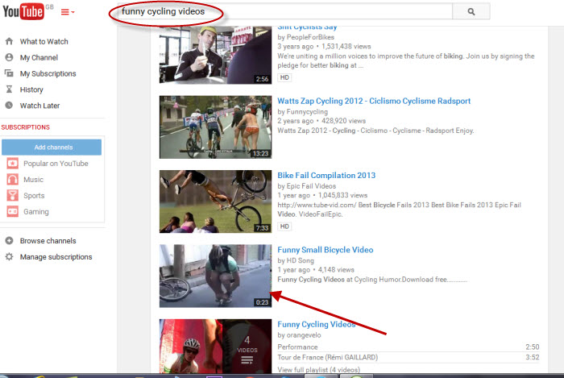Click the HD badge under Bike Fail Compilation
Image resolution: width=564 pixels, height=378 pixels.
[284, 226]
